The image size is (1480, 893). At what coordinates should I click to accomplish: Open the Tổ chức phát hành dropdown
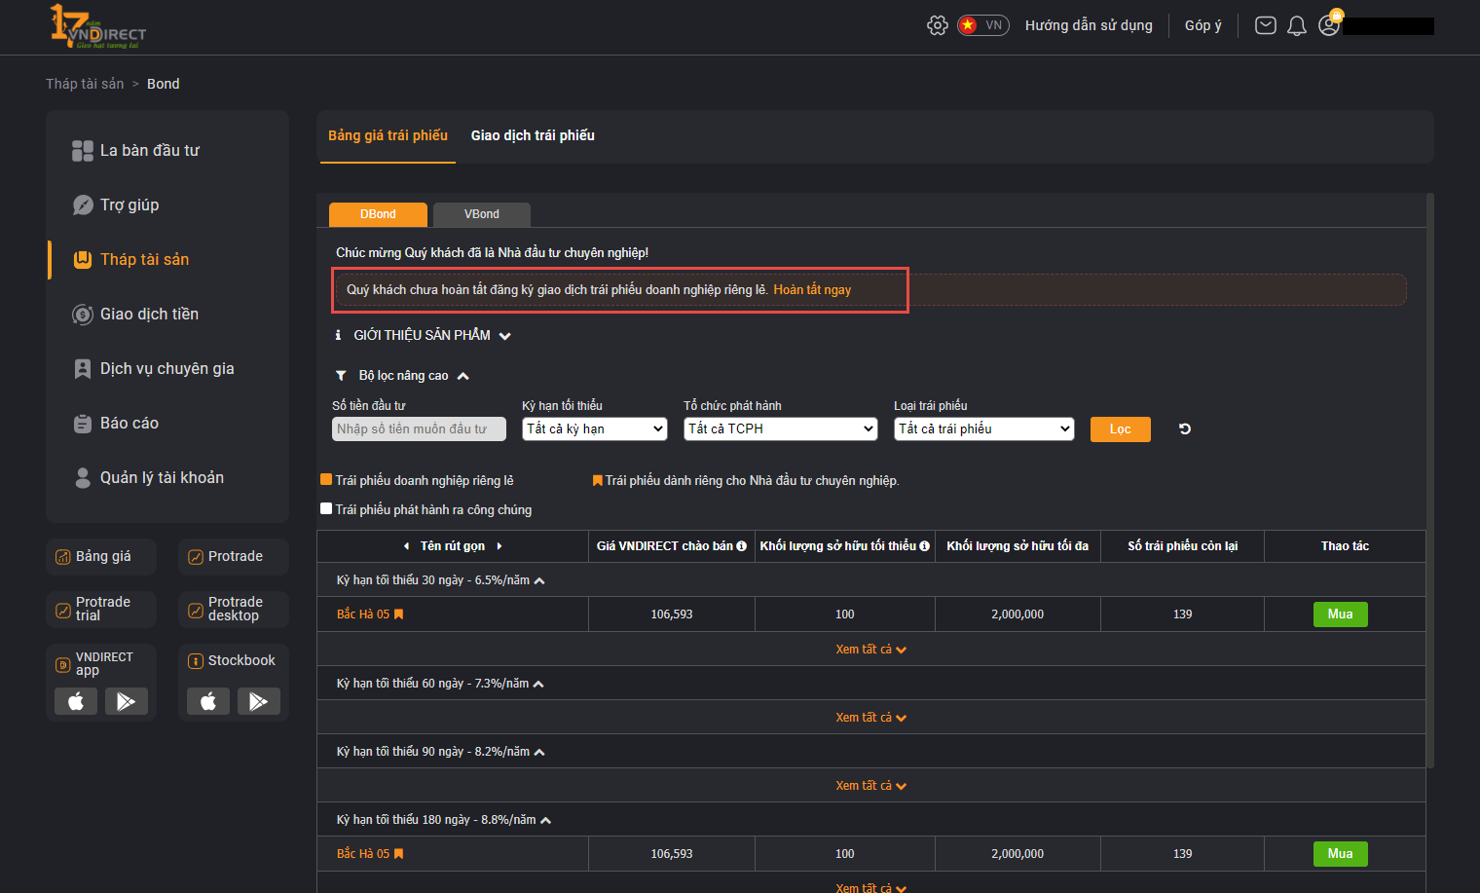pos(782,428)
